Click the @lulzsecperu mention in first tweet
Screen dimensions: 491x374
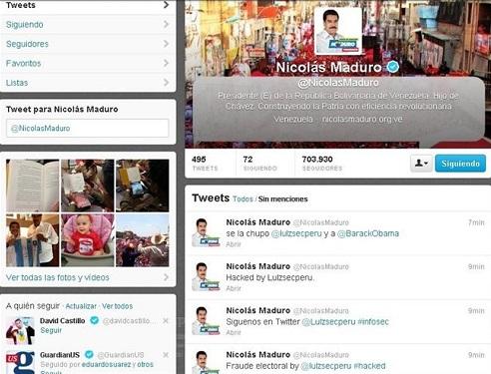[296, 233]
